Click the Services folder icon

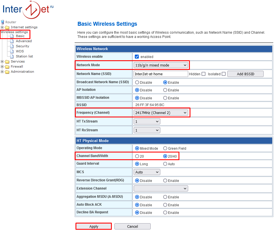point(7,62)
